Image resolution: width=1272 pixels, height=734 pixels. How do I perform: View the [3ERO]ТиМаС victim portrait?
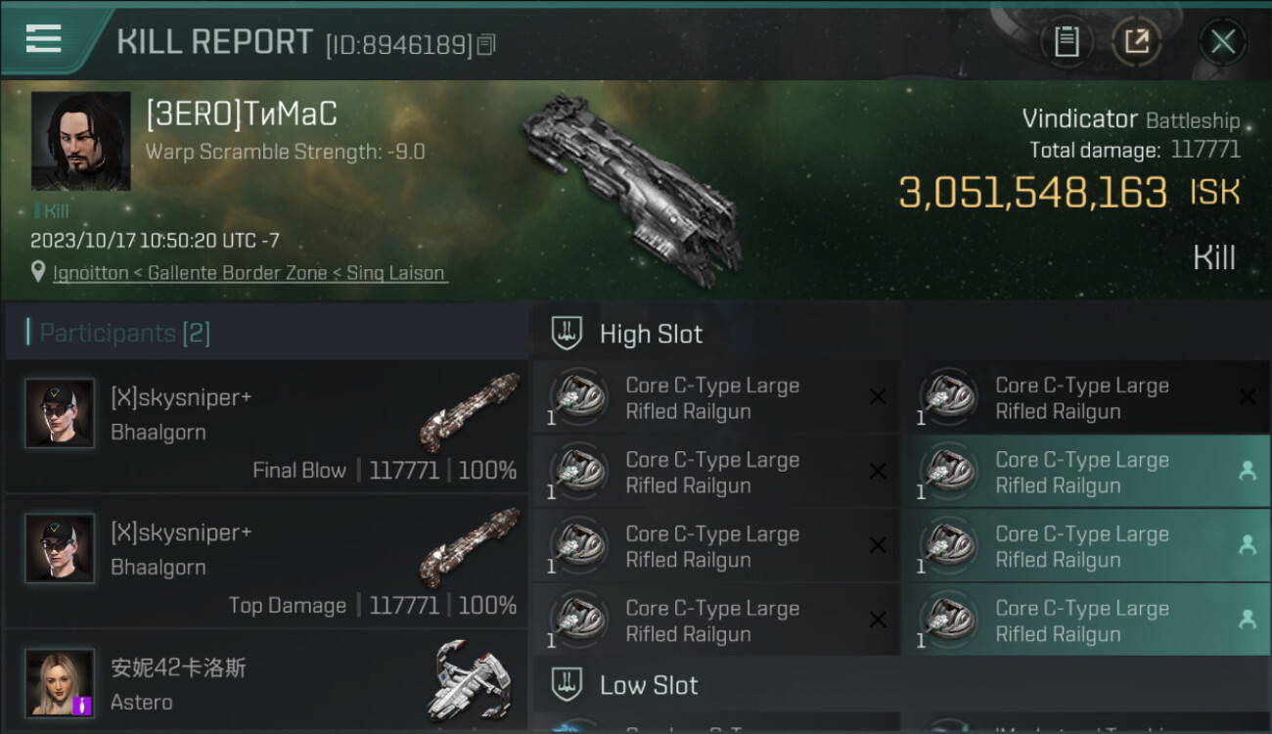pos(80,141)
